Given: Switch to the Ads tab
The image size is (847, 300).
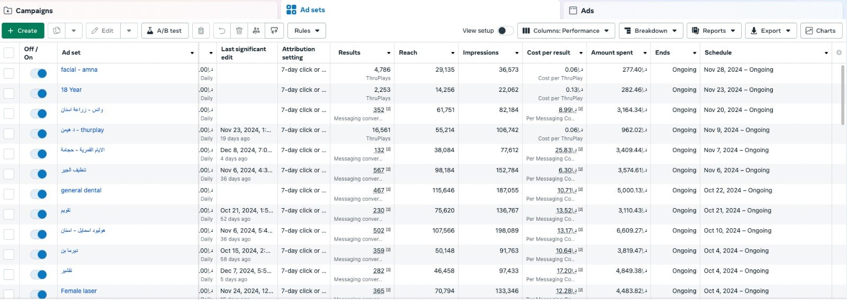Looking at the screenshot, I should pos(587,11).
